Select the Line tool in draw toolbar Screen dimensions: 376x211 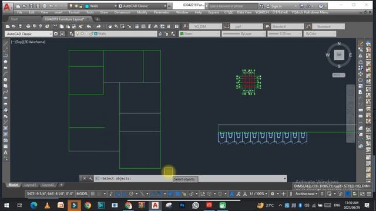[5, 43]
